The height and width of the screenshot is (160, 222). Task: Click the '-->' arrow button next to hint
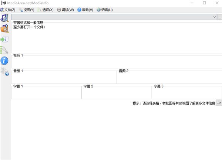coord(219,103)
